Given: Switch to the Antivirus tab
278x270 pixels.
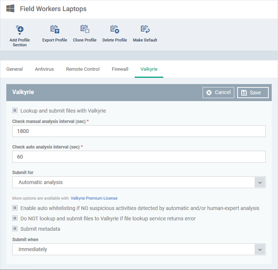Looking at the screenshot, I should point(44,69).
